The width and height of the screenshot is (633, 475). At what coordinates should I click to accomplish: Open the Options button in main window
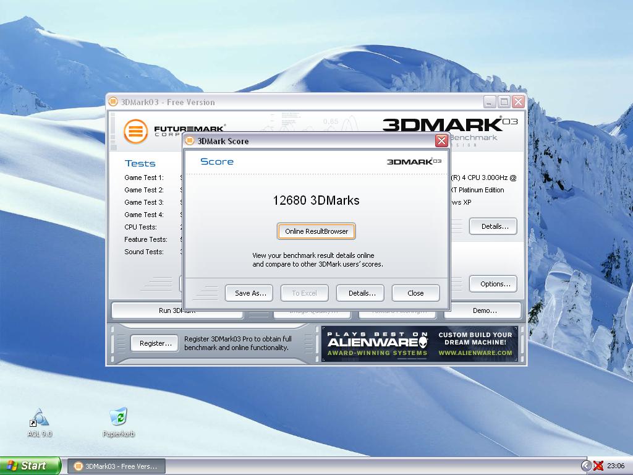(x=493, y=284)
